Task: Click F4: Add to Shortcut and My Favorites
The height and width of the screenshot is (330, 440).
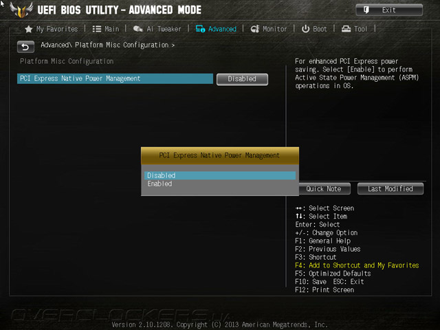Action: point(357,265)
